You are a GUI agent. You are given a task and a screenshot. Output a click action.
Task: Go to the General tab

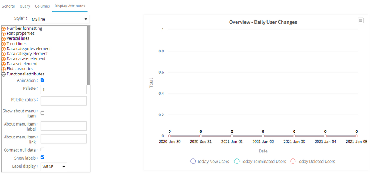pyautogui.click(x=8, y=6)
